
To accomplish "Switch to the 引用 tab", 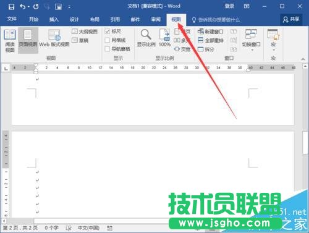I will [x=115, y=20].
